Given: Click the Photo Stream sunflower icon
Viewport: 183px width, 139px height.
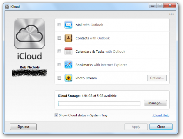Looking at the screenshot, I should (68, 78).
